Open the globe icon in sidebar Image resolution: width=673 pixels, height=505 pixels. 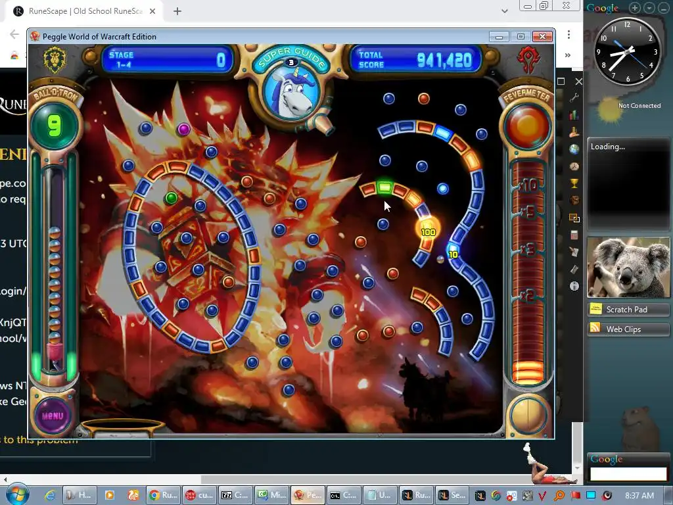[574, 149]
